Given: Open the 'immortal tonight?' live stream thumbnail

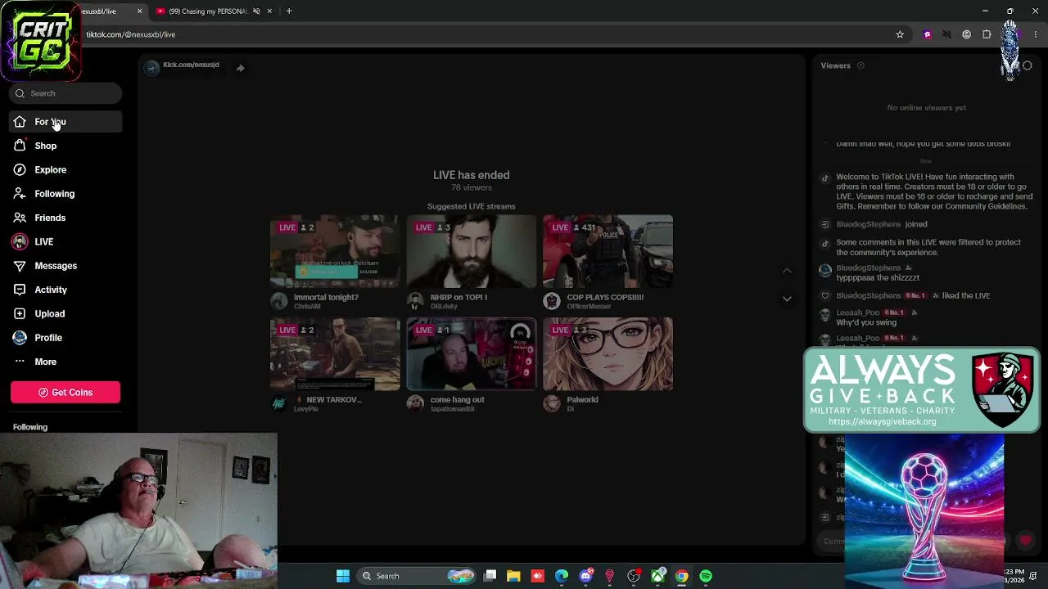Looking at the screenshot, I should click(335, 251).
